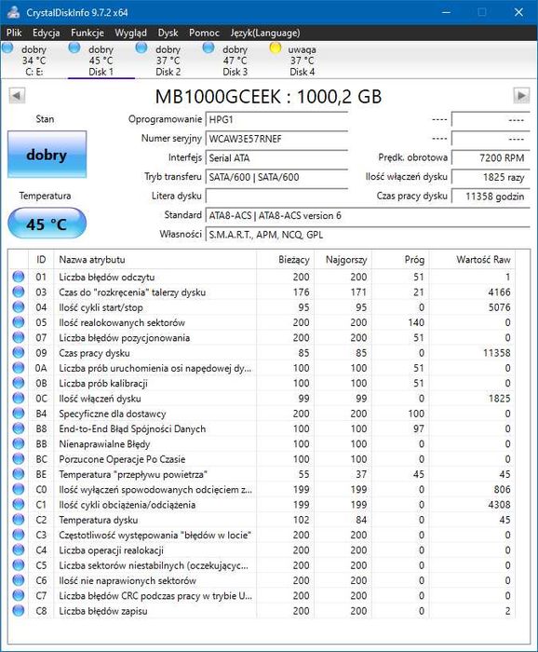Open the Pomoc menu
Screen dimensions: 538x652
(204, 33)
